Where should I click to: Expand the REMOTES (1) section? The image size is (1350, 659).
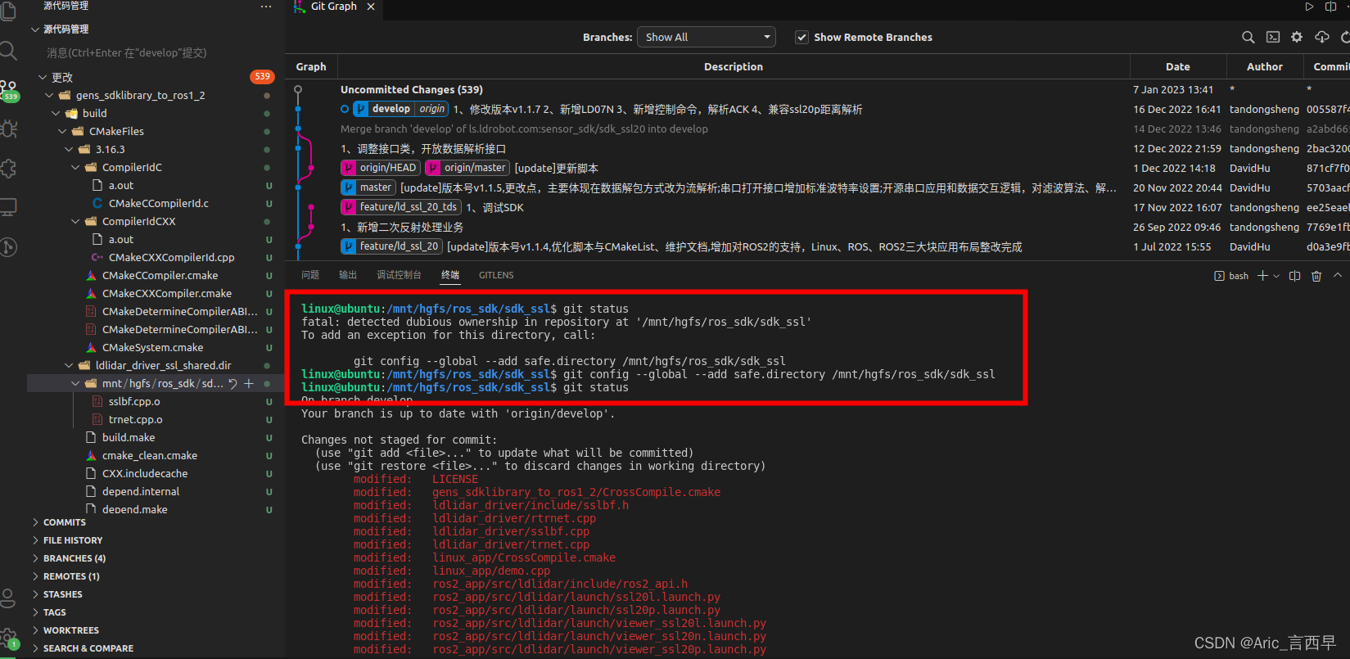click(x=70, y=576)
